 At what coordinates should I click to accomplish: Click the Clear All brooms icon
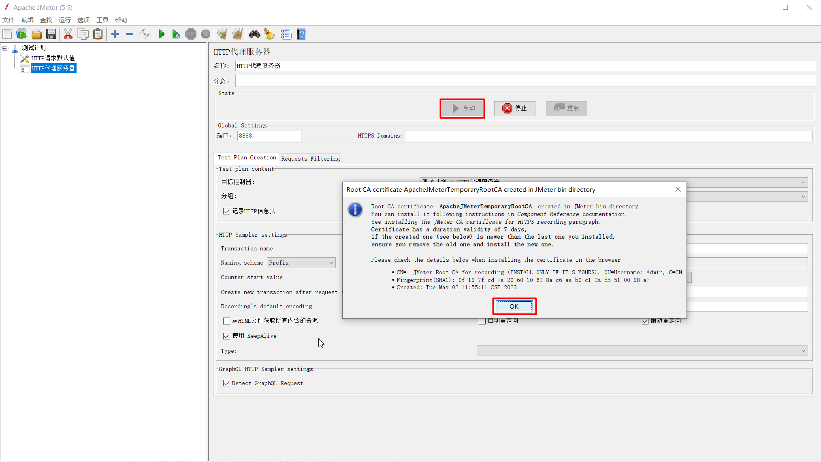[x=237, y=34]
